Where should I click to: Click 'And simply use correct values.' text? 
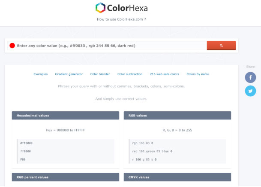(121, 99)
